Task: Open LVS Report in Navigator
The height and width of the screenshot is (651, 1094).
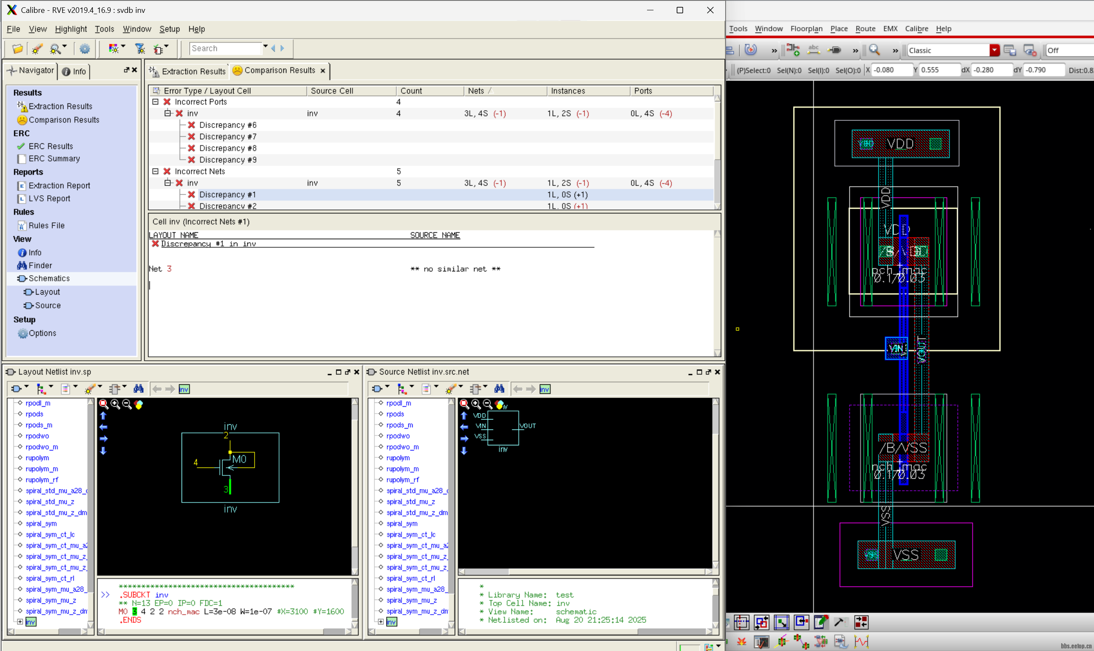Action: [x=49, y=198]
